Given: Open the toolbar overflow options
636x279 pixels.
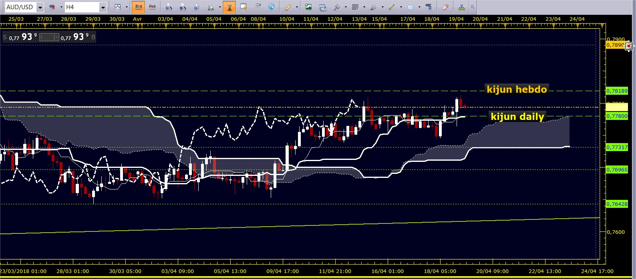Looking at the screenshot, I should [473, 7].
